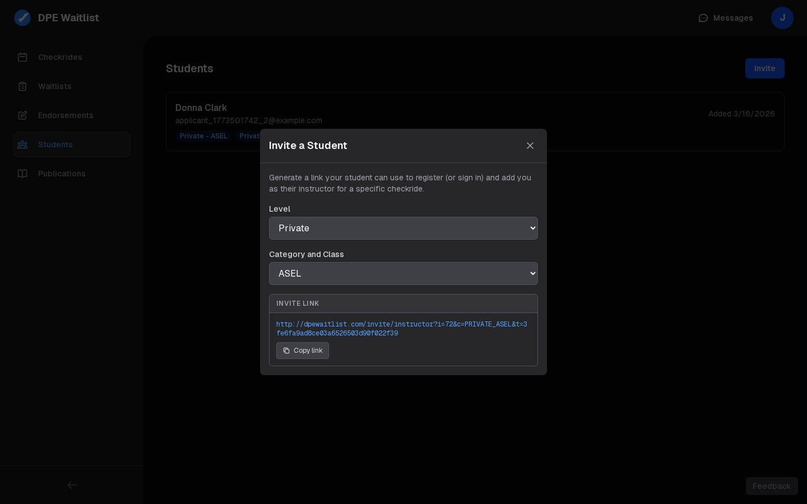807x504 pixels.
Task: Click the Waitlists clipboard icon in sidebar
Action: pyautogui.click(x=22, y=86)
